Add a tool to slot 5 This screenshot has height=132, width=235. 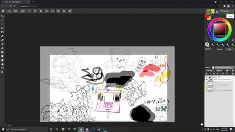point(227,44)
